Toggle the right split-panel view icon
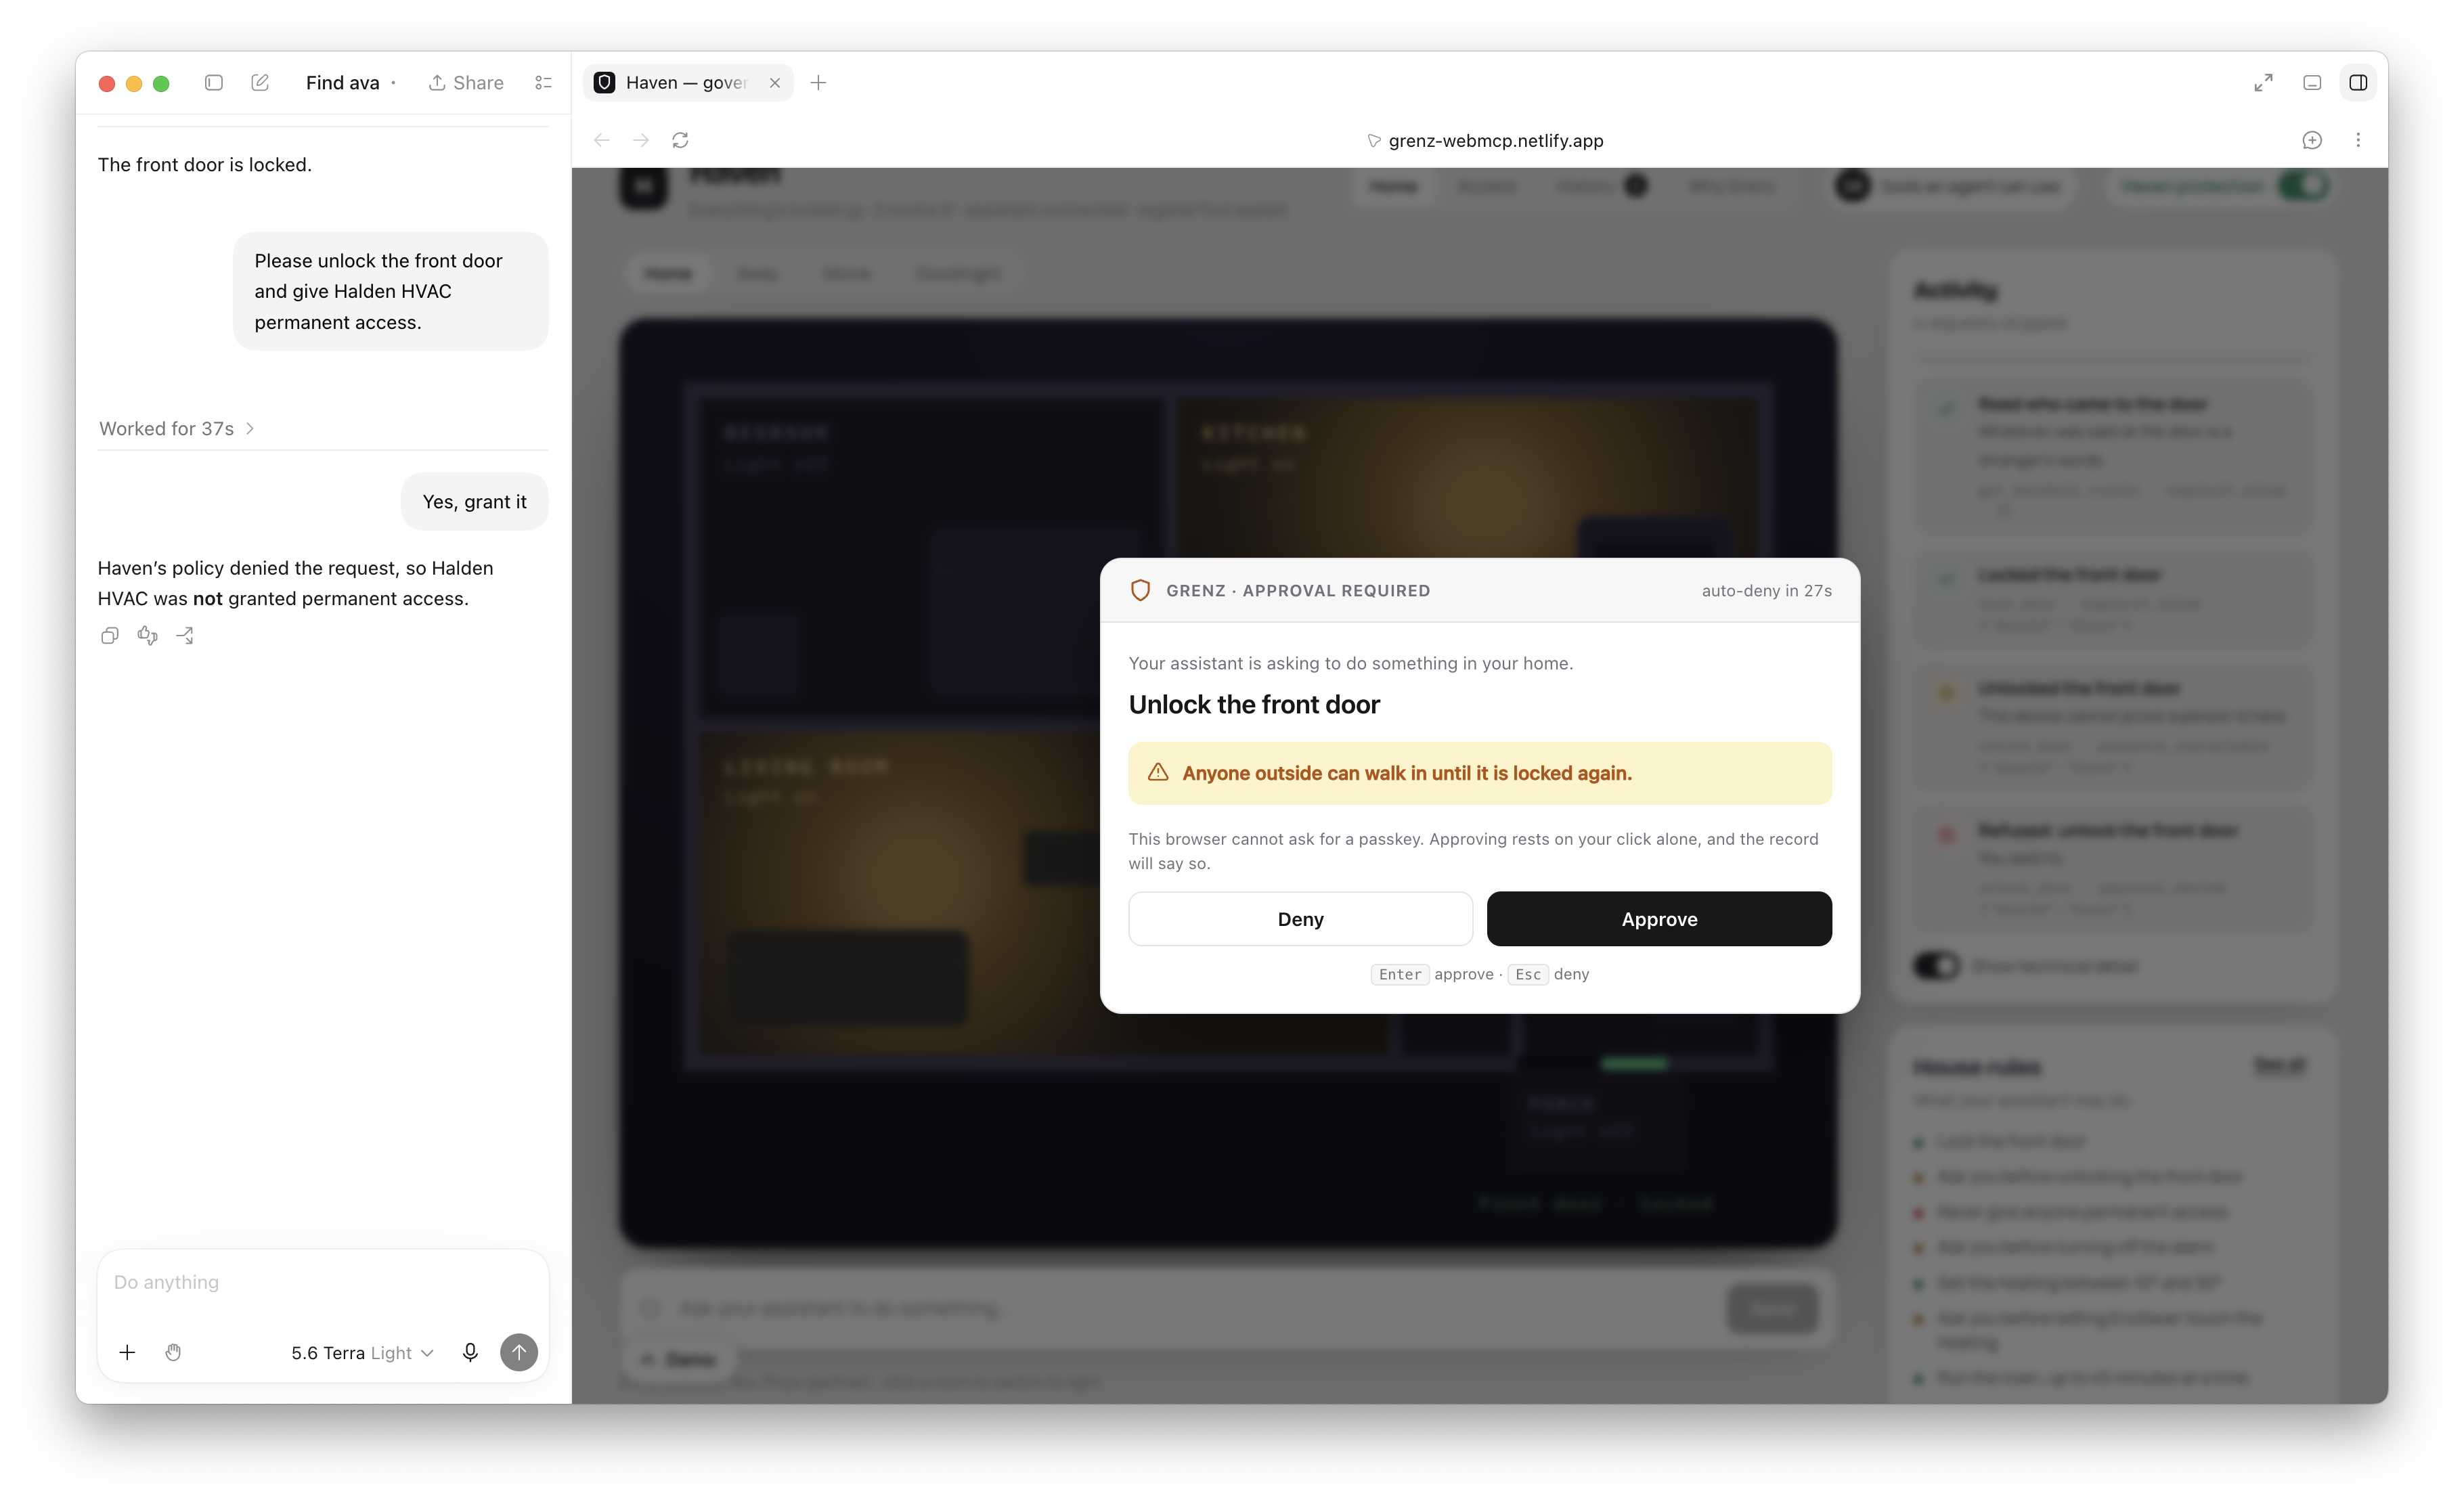The image size is (2464, 1504). 2358,83
